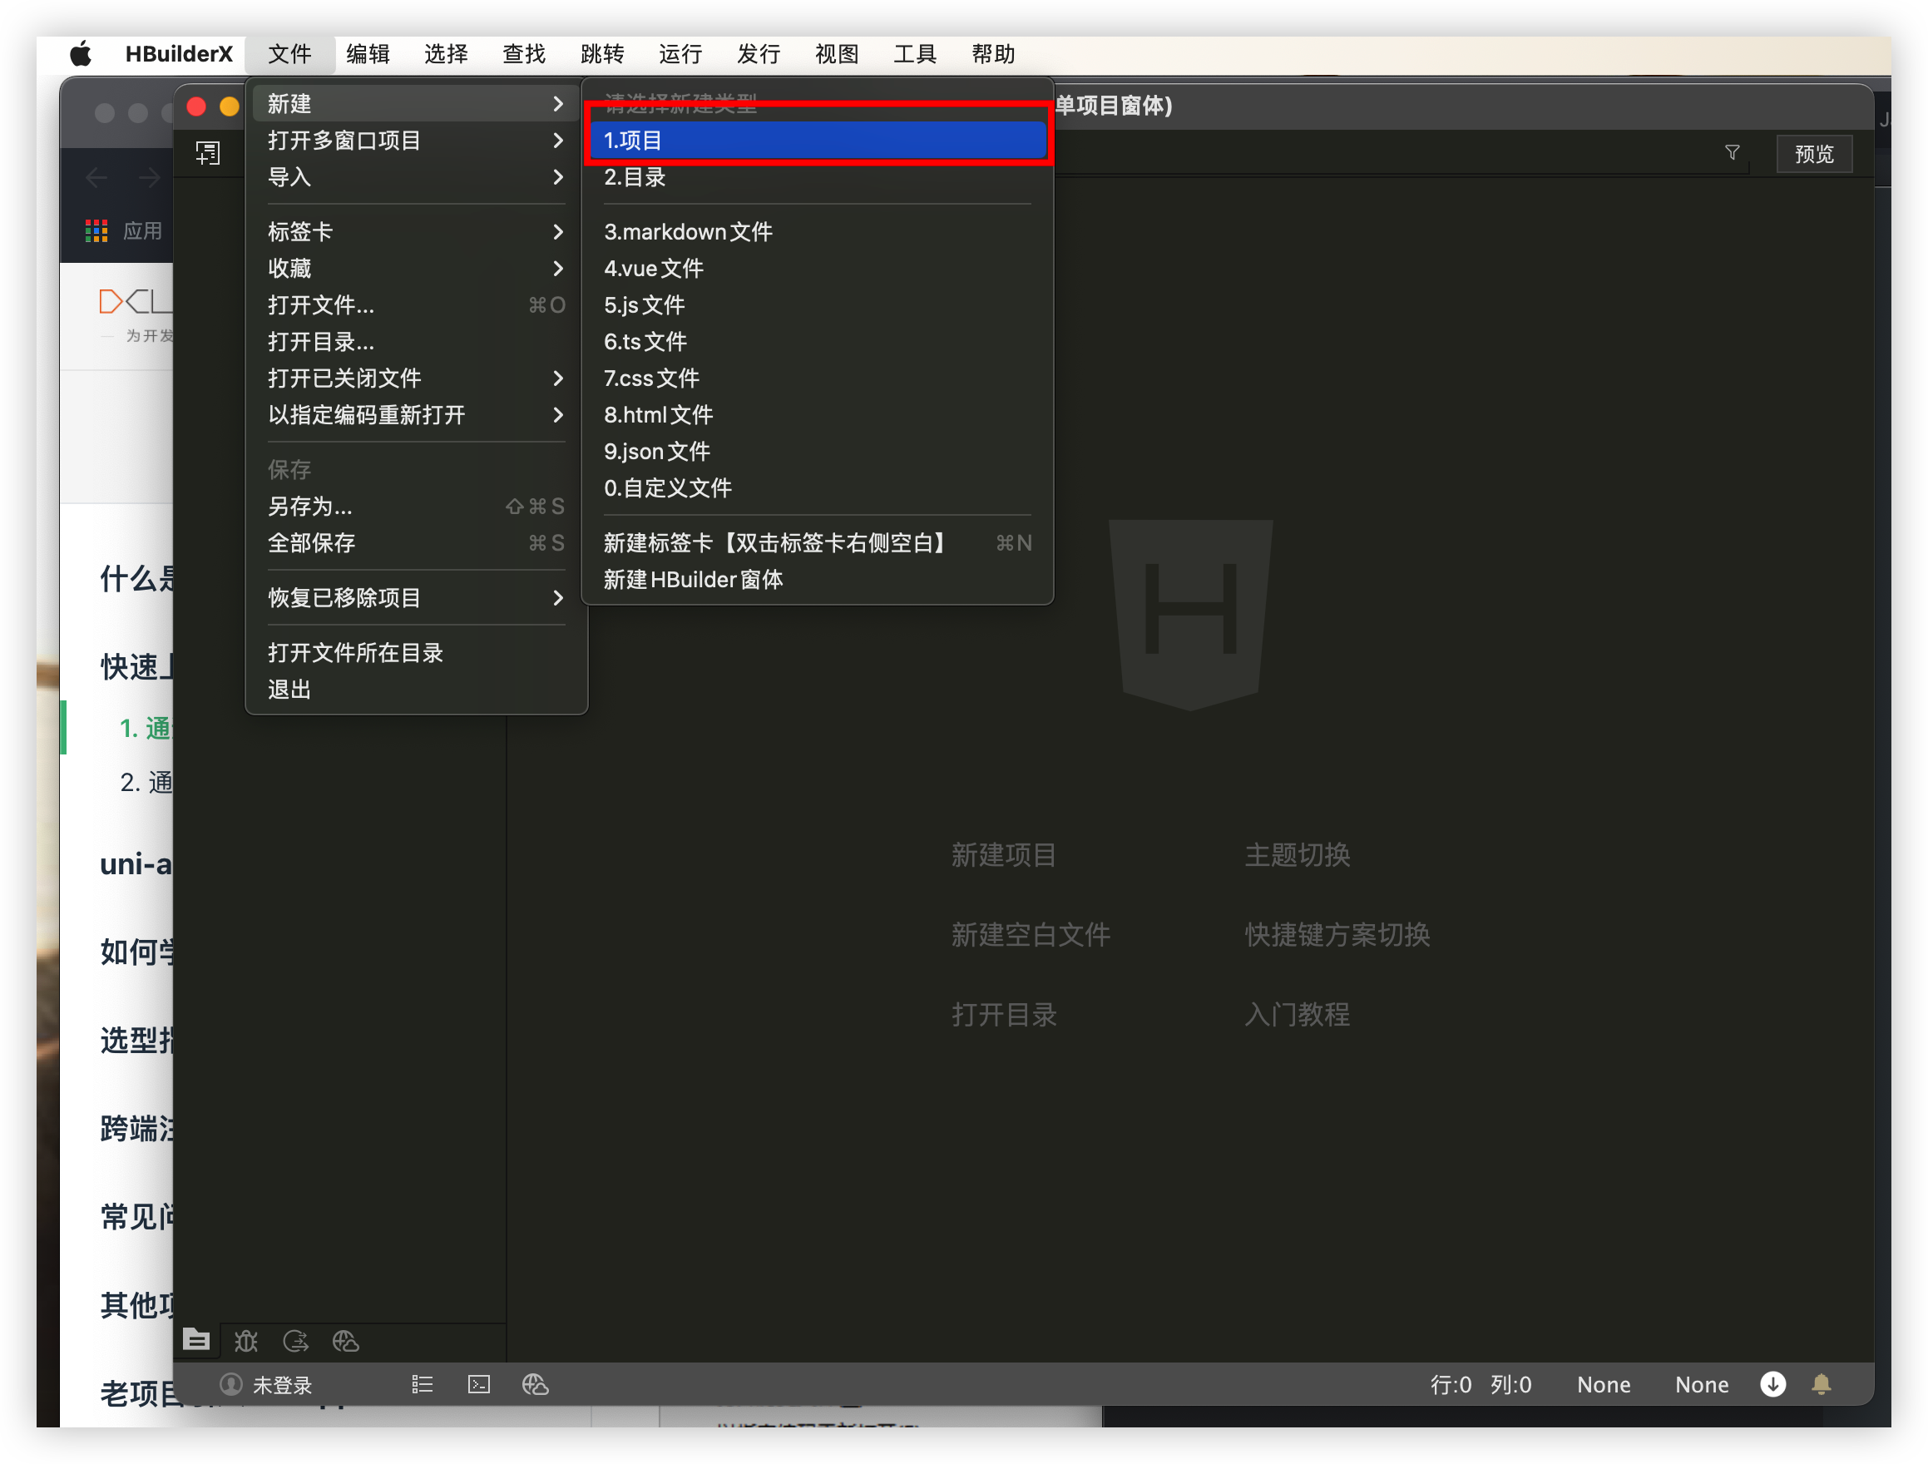Click the bug debug panel icon

tap(246, 1340)
